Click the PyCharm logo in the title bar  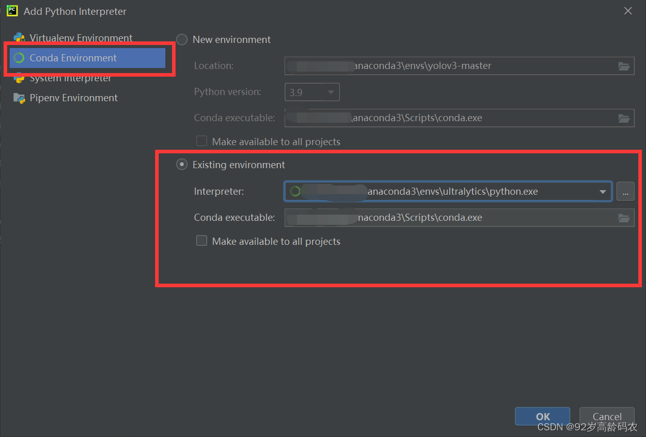[11, 11]
